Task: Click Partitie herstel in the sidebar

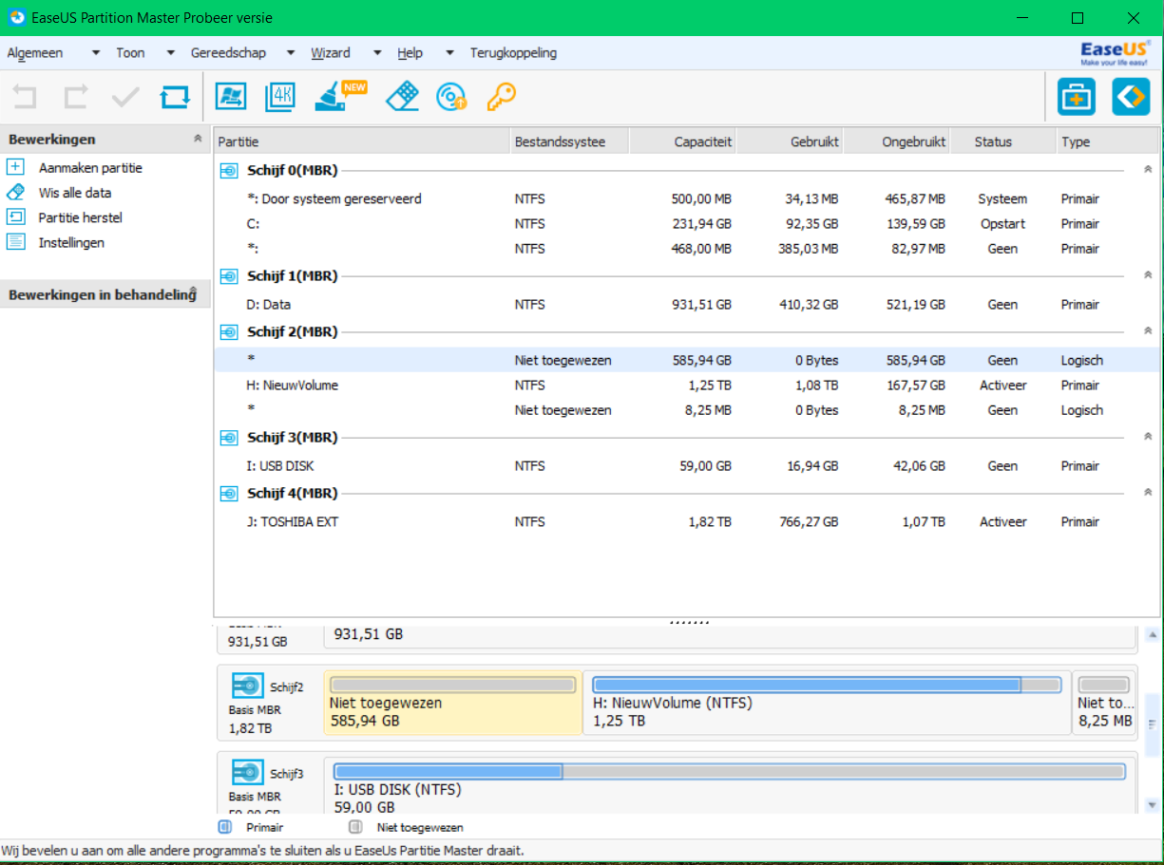Action: tap(80, 217)
